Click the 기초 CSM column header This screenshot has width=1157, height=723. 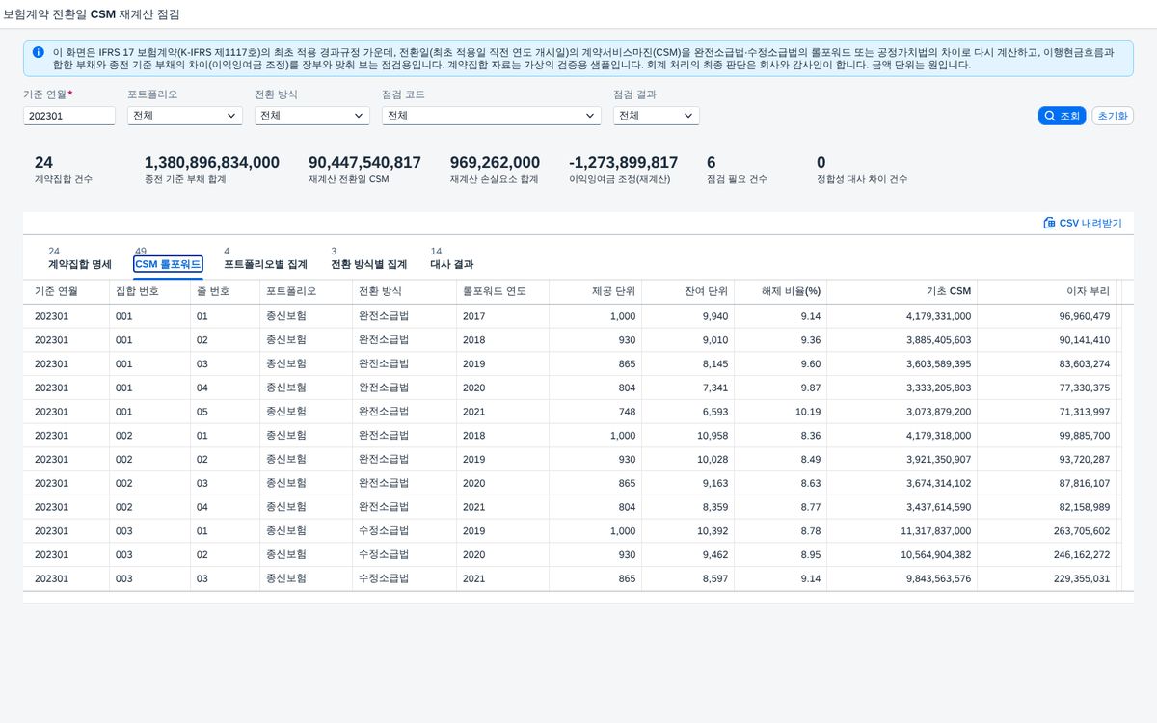(x=901, y=291)
